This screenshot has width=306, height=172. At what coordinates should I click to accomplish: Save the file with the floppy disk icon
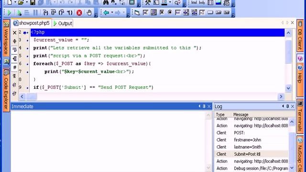(33, 2)
